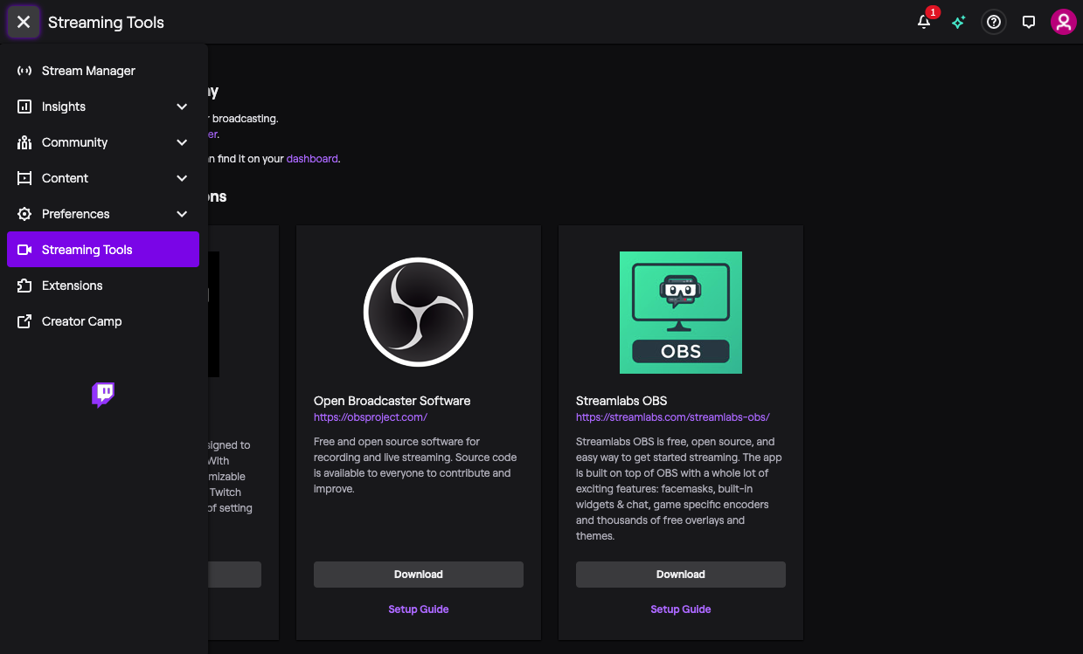Open the whispers chat bubble icon
The width and height of the screenshot is (1083, 654).
pos(1029,23)
